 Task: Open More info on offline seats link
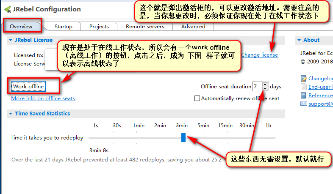click(x=43, y=98)
